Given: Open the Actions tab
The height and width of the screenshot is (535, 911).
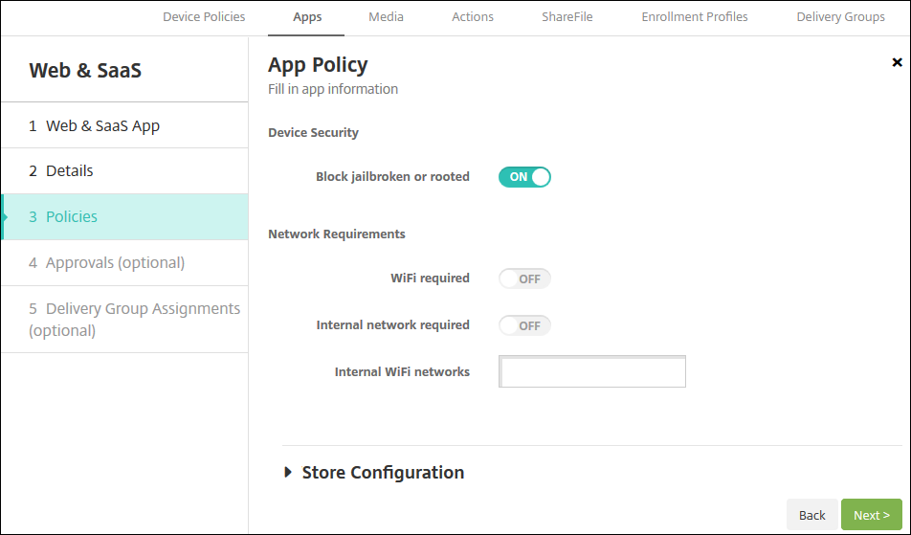Looking at the screenshot, I should point(473,17).
